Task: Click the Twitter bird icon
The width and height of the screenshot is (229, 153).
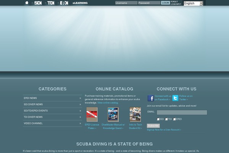Action: pyautogui.click(x=175, y=98)
